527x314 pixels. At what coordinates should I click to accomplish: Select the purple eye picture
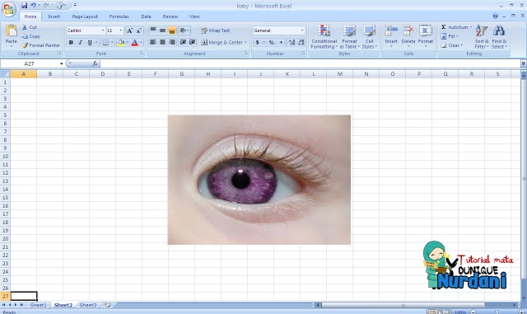pos(259,180)
